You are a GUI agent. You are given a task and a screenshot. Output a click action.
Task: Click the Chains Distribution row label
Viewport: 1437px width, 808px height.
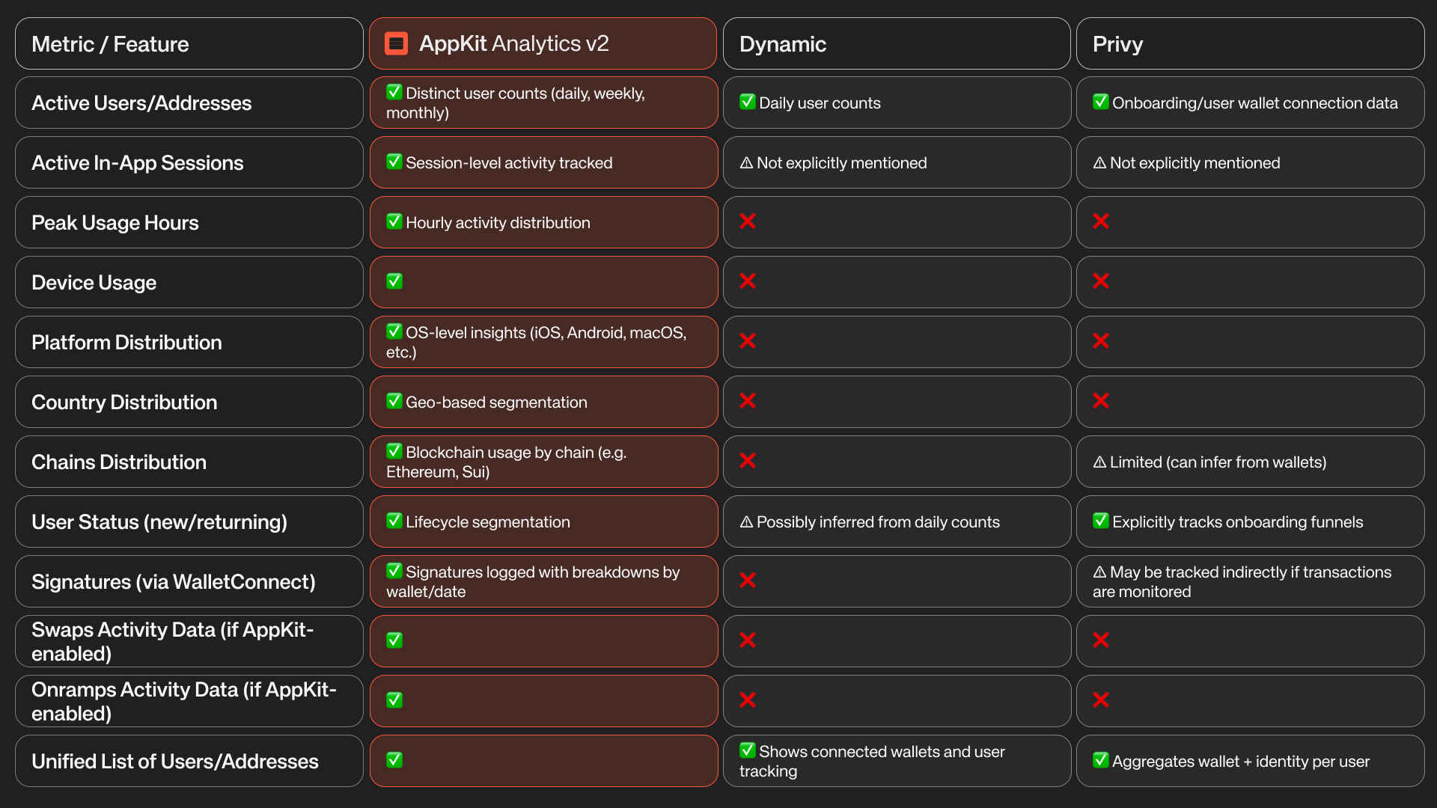point(189,462)
